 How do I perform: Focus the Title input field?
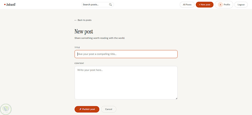pyautogui.click(x=126, y=54)
